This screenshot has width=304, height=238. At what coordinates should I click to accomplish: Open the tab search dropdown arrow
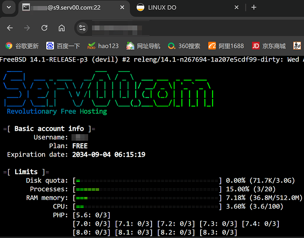pyautogui.click(x=7, y=8)
